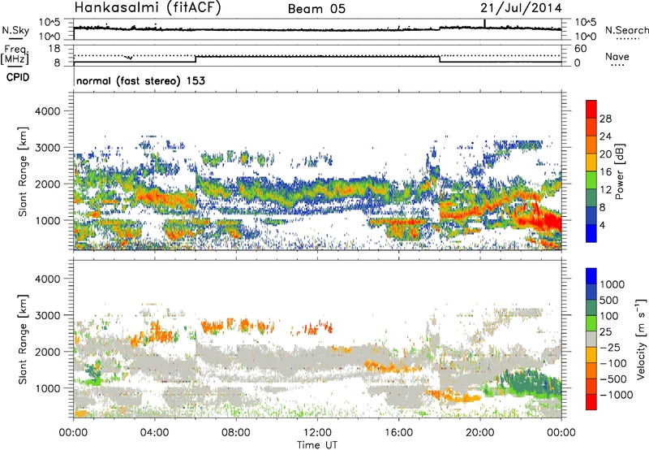Click the "-1000" tick on Velocity color bar
649x450 pixels.
click(x=616, y=395)
